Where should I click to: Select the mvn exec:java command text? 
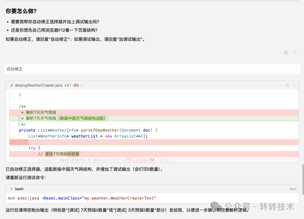(x=82, y=198)
